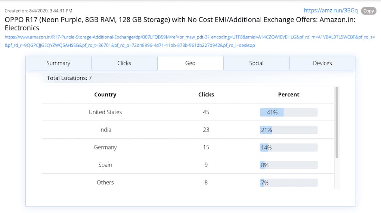This screenshot has height=213, width=381.
Task: Open the Clicks tab
Action: click(124, 63)
